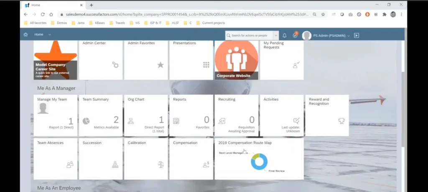Open the Calibration tile
This screenshot has height=192, width=428.
point(146,159)
